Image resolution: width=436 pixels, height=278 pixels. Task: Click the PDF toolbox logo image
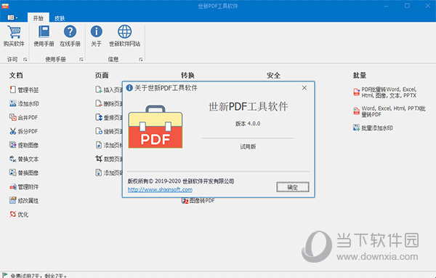coord(156,127)
